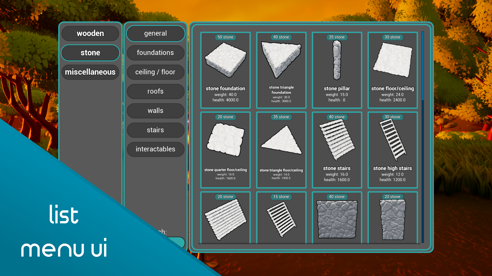This screenshot has width=492, height=276.
Task: Select the interactables category
Action: [156, 149]
